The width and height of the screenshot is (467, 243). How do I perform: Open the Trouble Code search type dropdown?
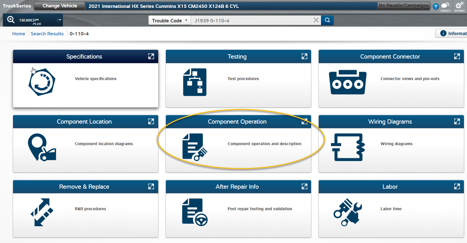170,20
